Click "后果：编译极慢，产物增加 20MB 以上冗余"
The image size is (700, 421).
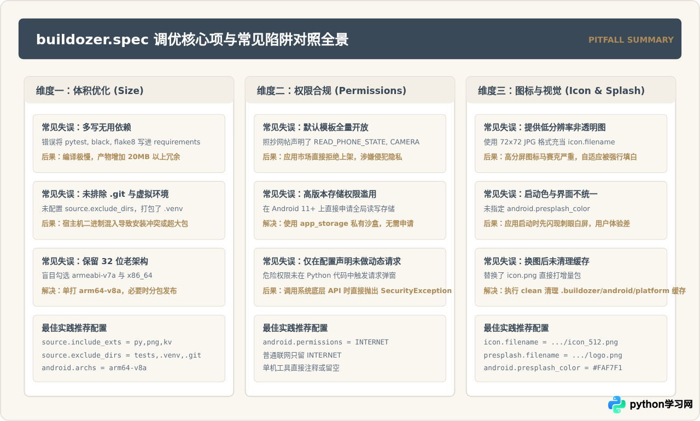click(111, 157)
